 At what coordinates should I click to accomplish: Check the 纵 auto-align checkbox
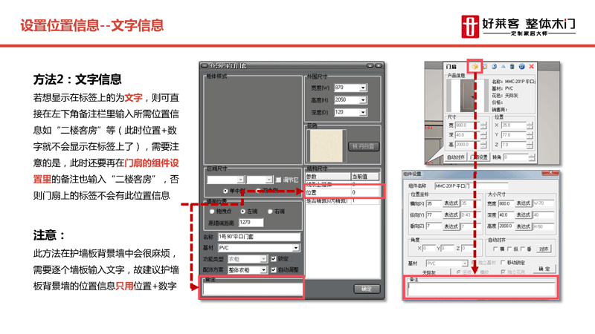click(x=509, y=249)
